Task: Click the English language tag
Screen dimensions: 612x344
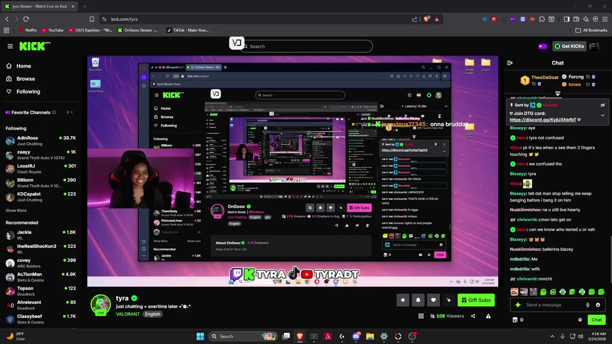Action: (153, 314)
